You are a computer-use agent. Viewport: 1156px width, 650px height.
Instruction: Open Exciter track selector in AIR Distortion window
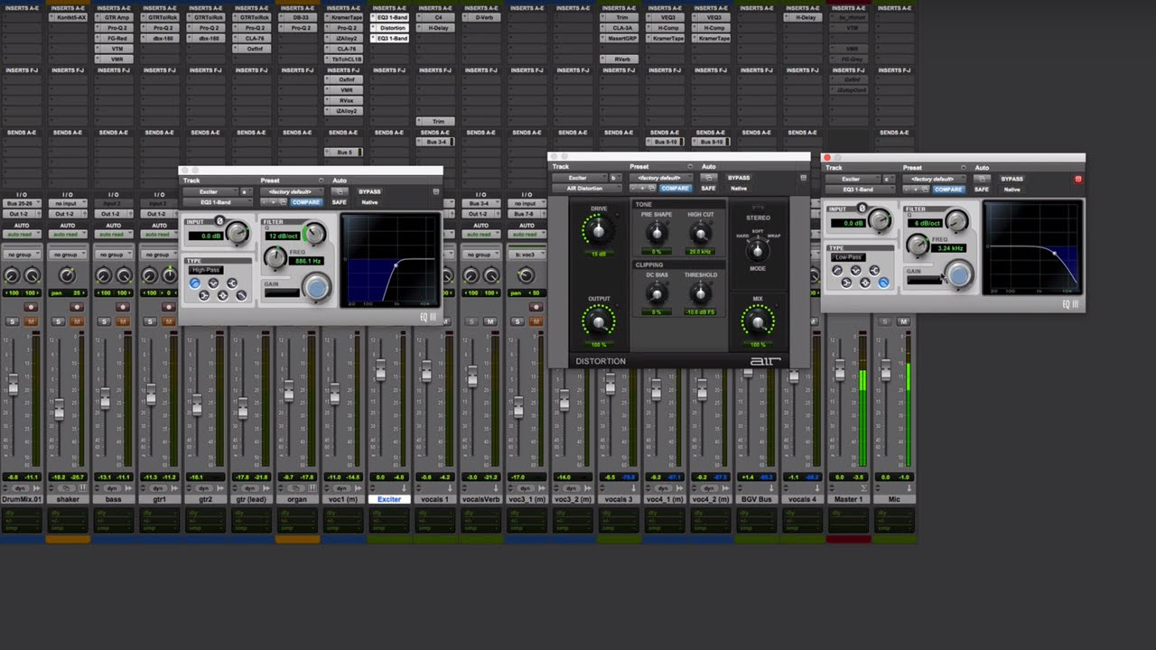tap(579, 178)
